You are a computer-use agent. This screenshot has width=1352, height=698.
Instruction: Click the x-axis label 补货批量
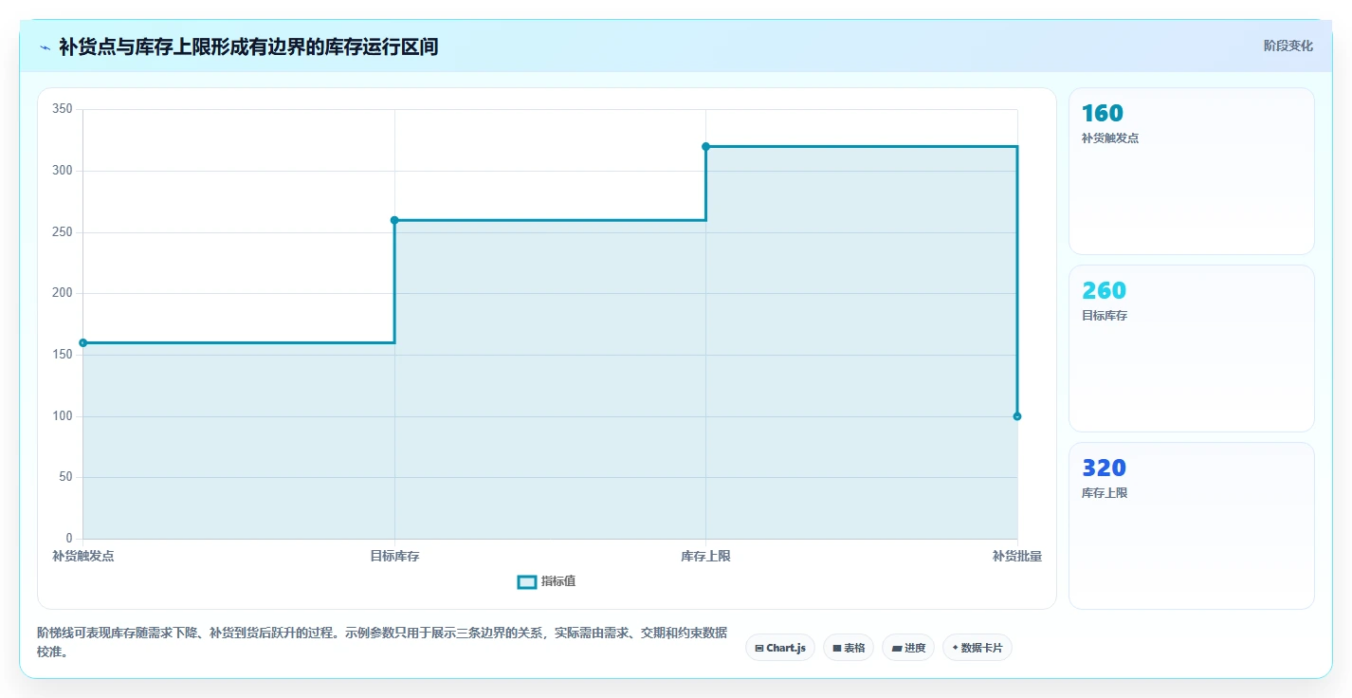click(x=1017, y=556)
